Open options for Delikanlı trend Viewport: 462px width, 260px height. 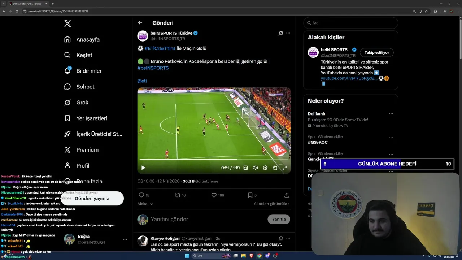391,113
